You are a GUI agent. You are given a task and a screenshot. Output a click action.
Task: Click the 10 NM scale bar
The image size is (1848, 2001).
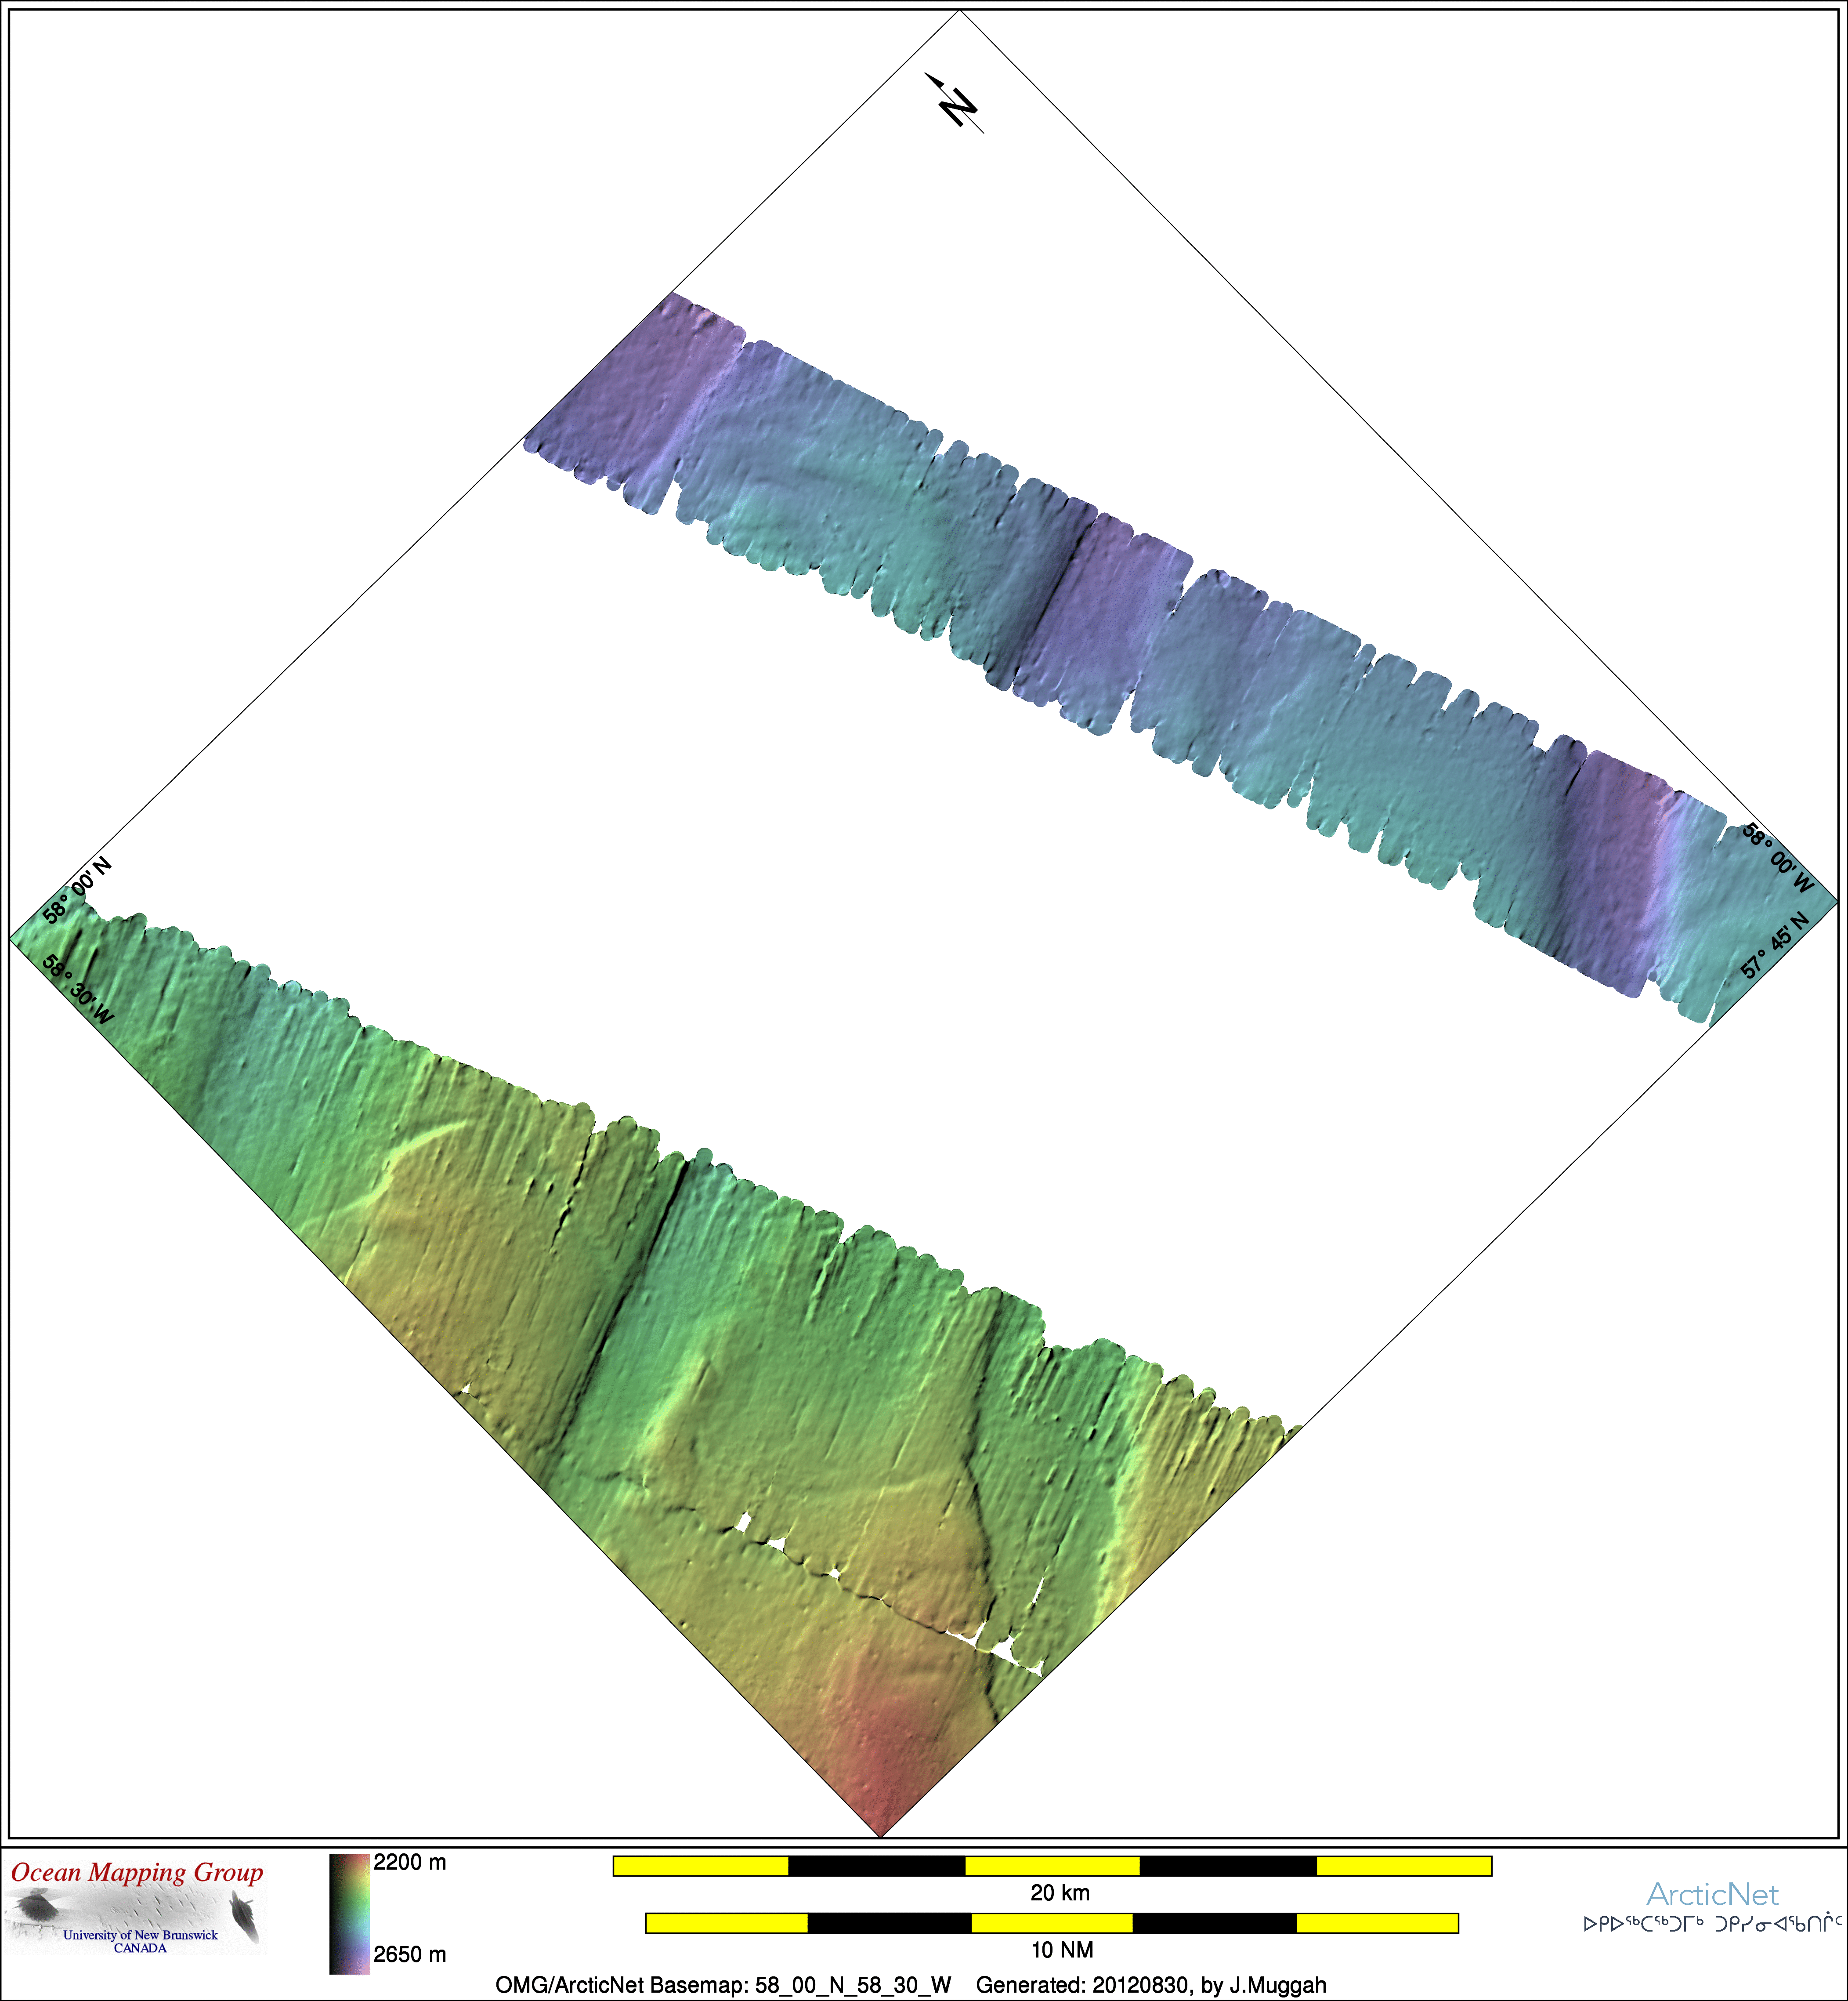(x=1052, y=1923)
